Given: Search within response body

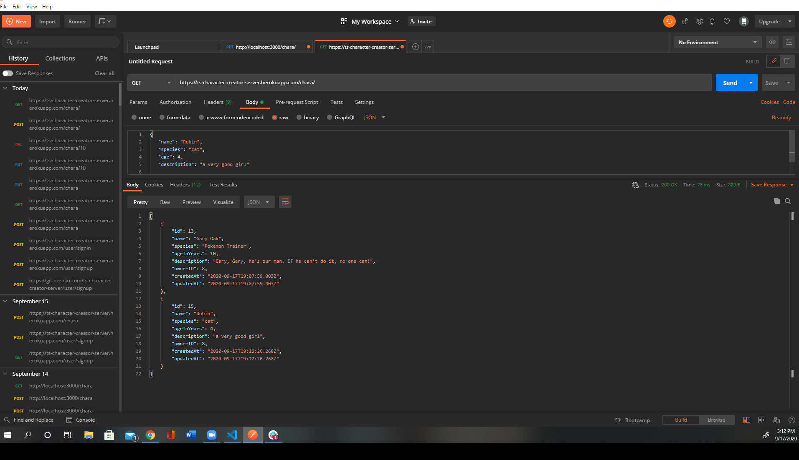Looking at the screenshot, I should click(788, 201).
